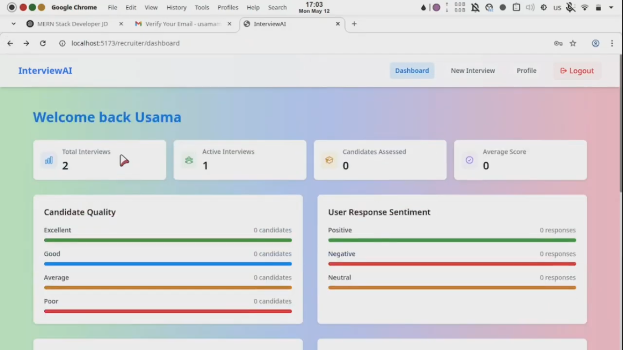Click the Average Score check-circle icon
This screenshot has height=350, width=623.
click(469, 160)
